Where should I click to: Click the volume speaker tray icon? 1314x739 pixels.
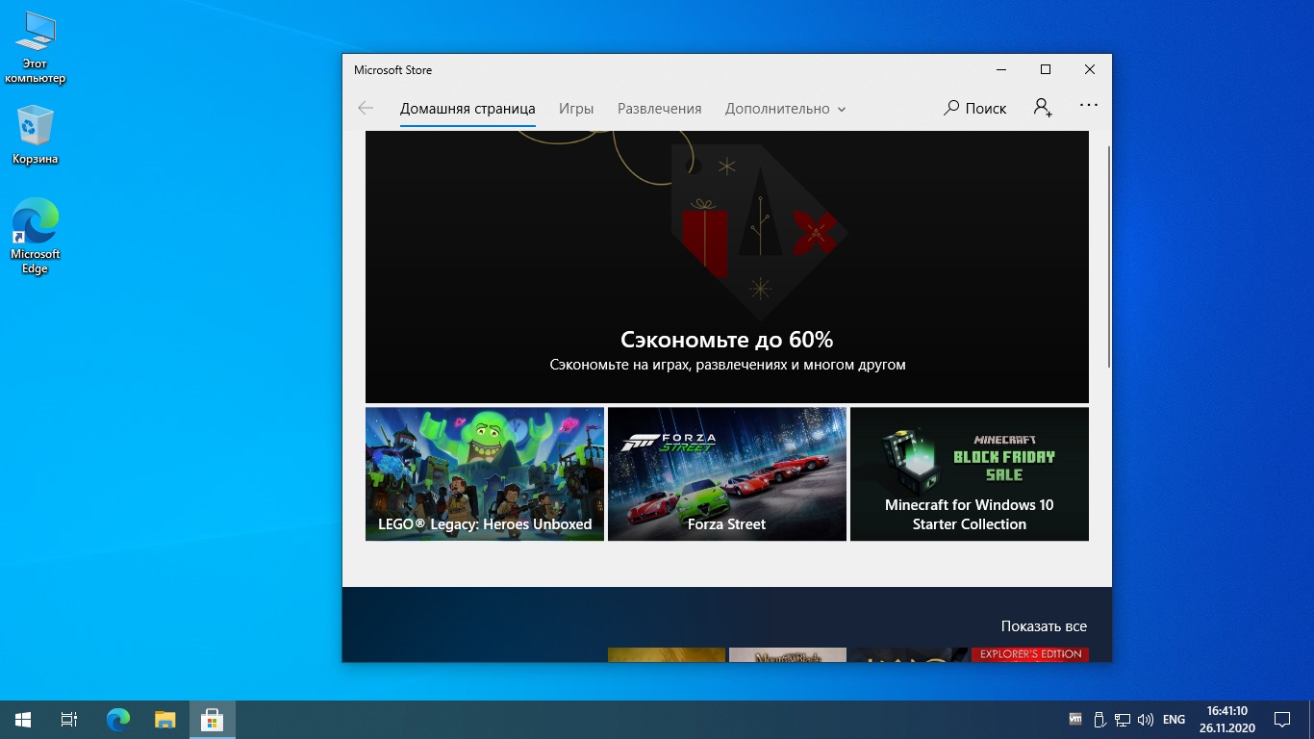(1145, 719)
